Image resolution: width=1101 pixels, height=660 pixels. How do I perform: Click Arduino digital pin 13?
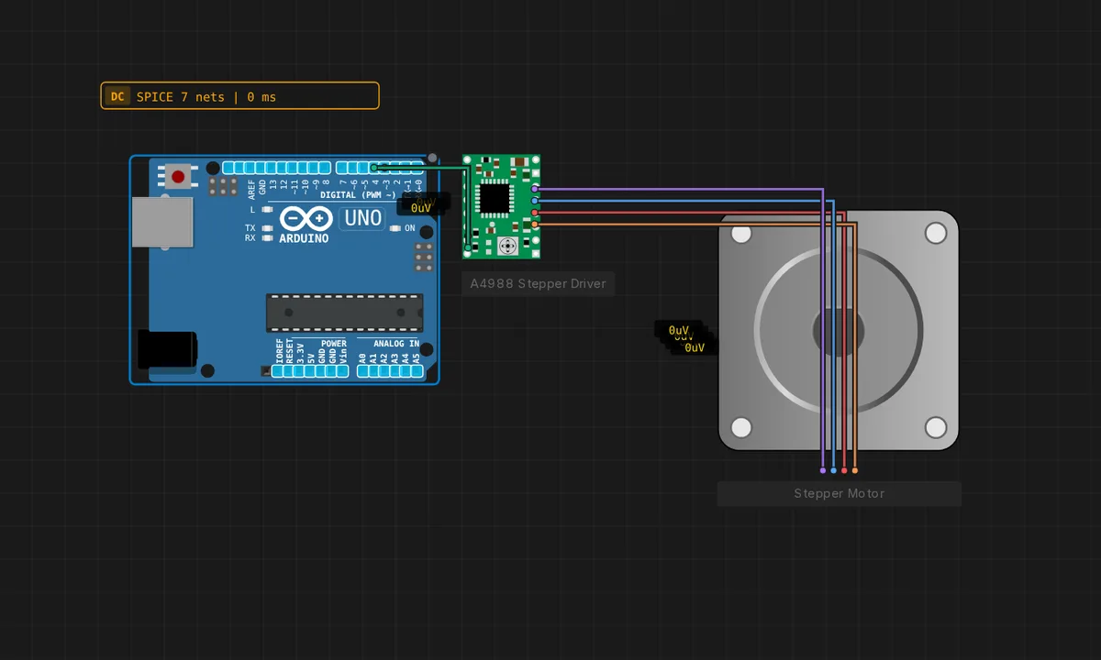tap(272, 168)
